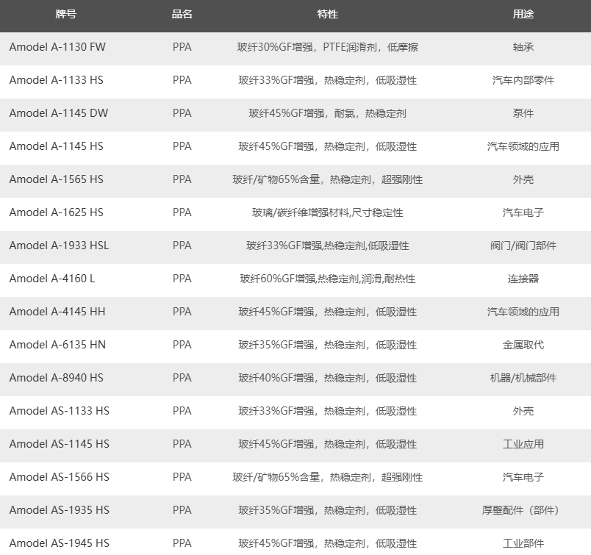
Task: Open the Amodel A-1133 HS entry
Action: click(x=56, y=80)
